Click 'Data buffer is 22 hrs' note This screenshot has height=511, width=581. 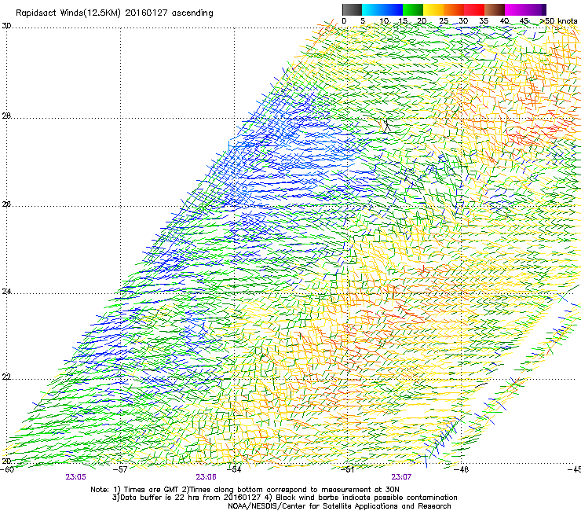(x=159, y=498)
